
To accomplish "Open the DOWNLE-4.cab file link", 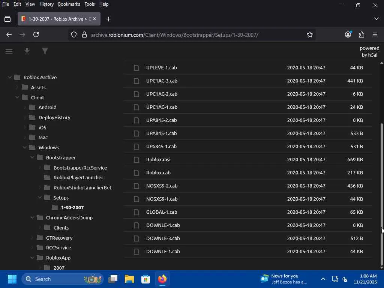I will point(163,225).
